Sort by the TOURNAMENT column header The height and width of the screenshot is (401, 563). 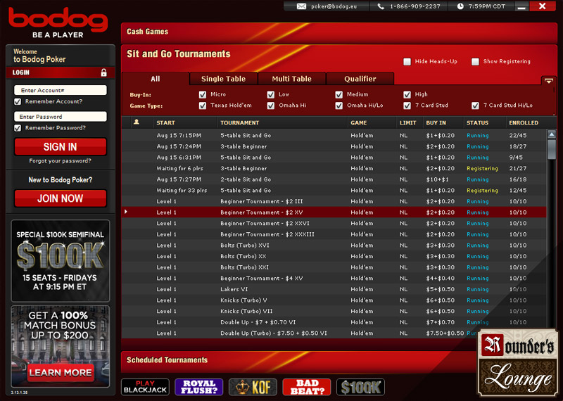239,123
